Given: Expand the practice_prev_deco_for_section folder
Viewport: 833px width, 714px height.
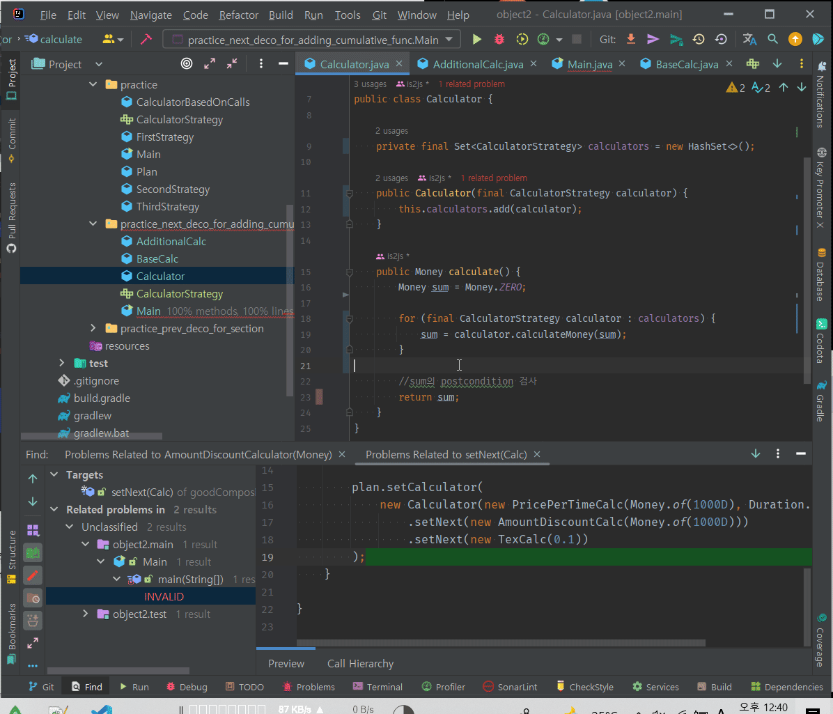Looking at the screenshot, I should (x=93, y=328).
